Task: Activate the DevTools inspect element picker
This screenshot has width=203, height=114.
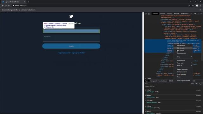Action: 146,14
